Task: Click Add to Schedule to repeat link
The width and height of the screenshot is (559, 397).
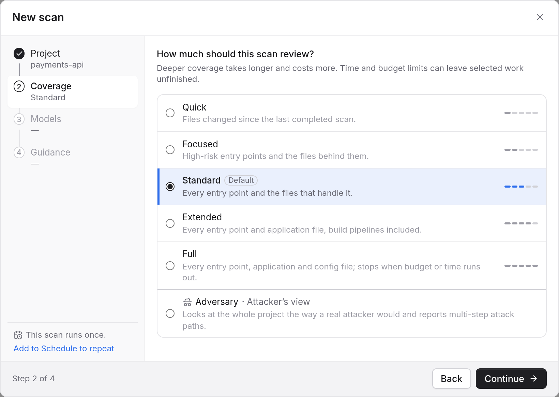Action: pyautogui.click(x=64, y=349)
